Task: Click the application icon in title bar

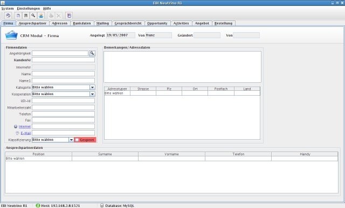Action: [2, 3]
